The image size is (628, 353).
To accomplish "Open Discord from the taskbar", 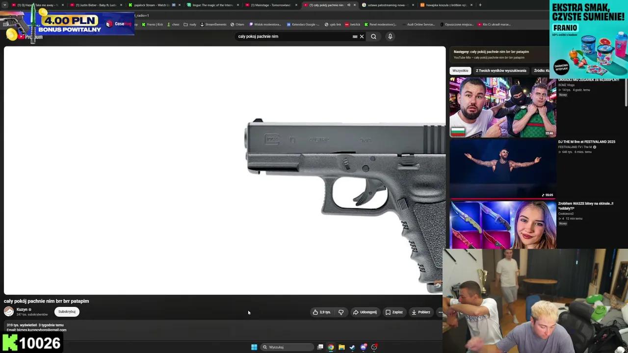I will coord(363,347).
